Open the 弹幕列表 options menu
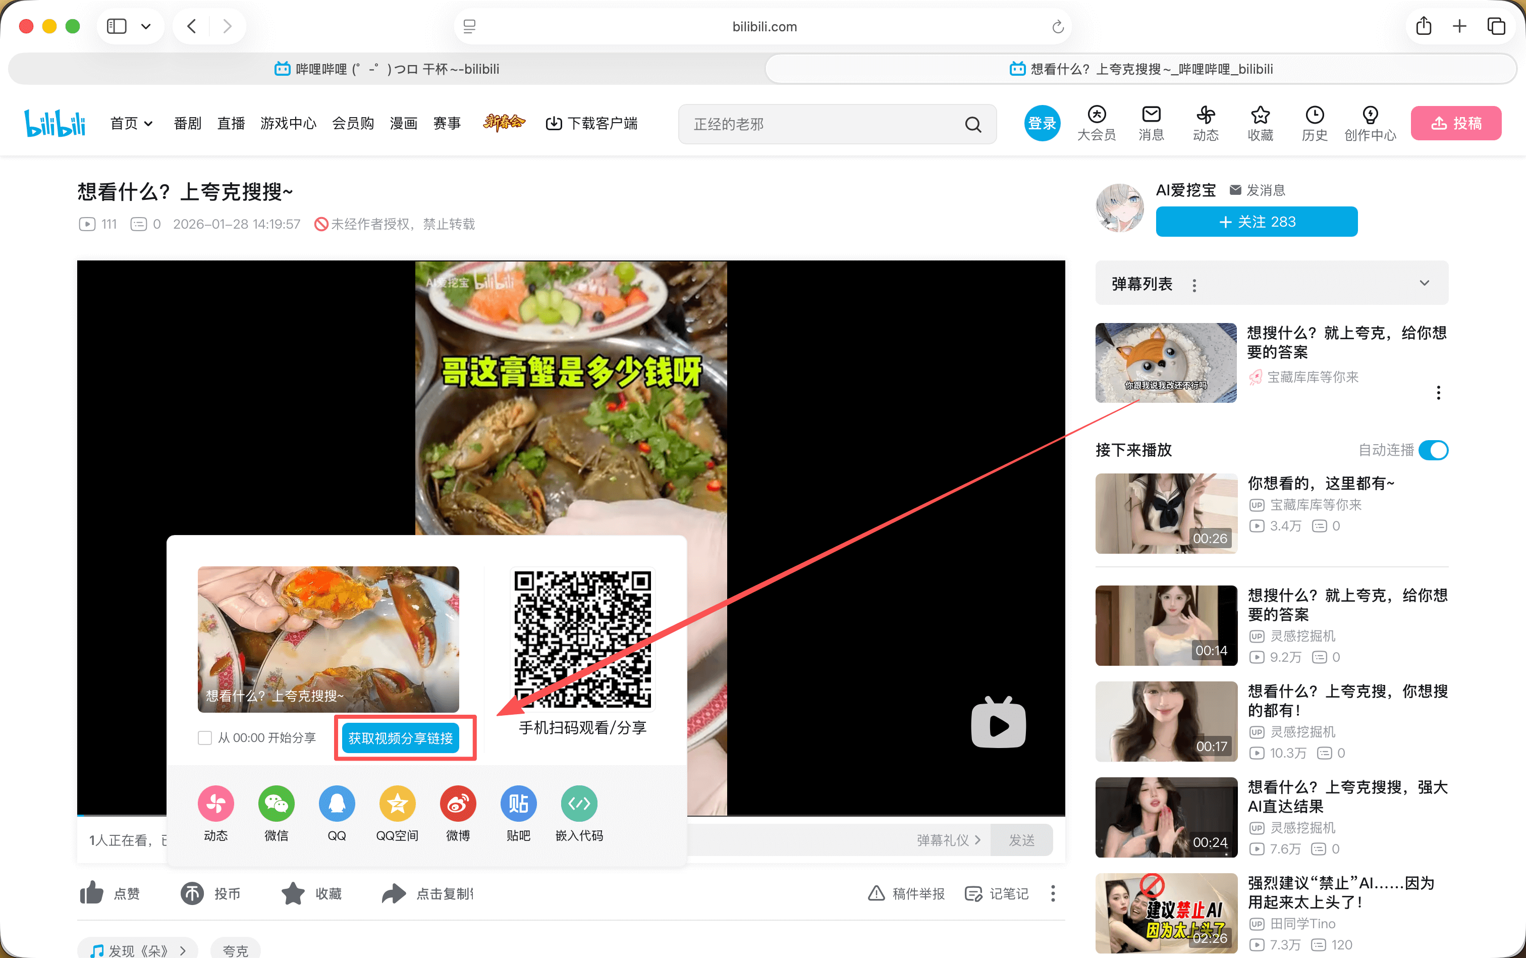The image size is (1526, 958). coord(1193,285)
